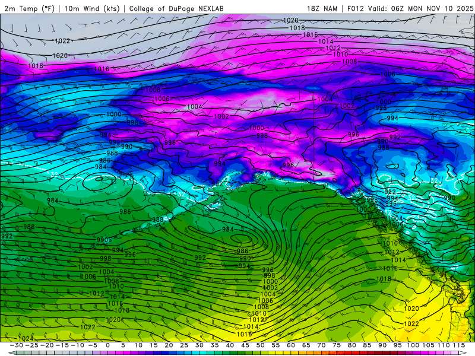The width and height of the screenshot is (475, 356).
Task: Click the -25 temperature scale label
Action: tap(31, 345)
